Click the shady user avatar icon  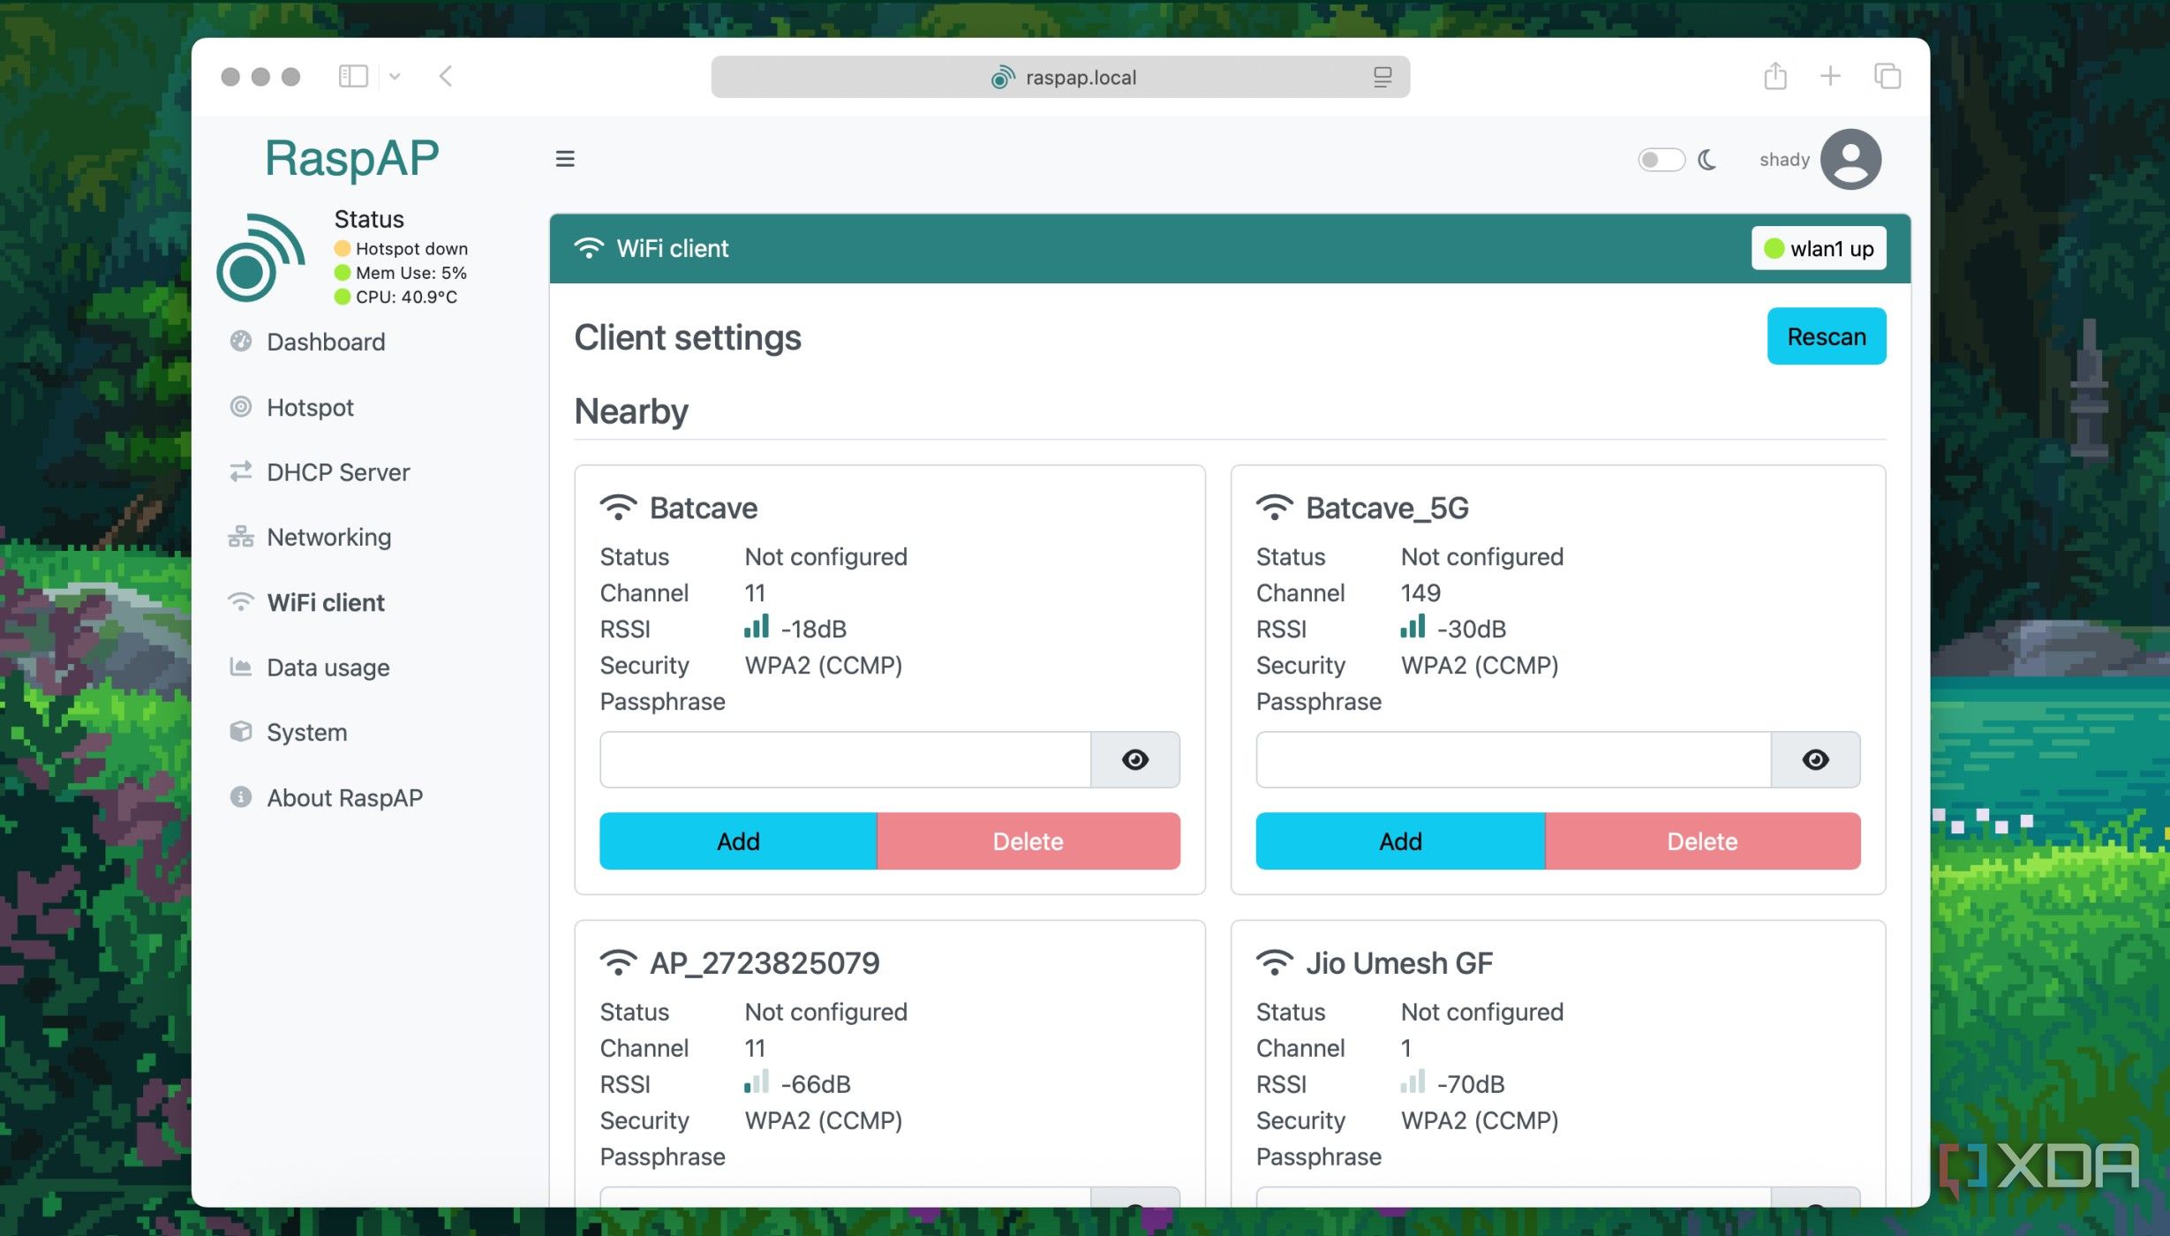[x=1850, y=159]
